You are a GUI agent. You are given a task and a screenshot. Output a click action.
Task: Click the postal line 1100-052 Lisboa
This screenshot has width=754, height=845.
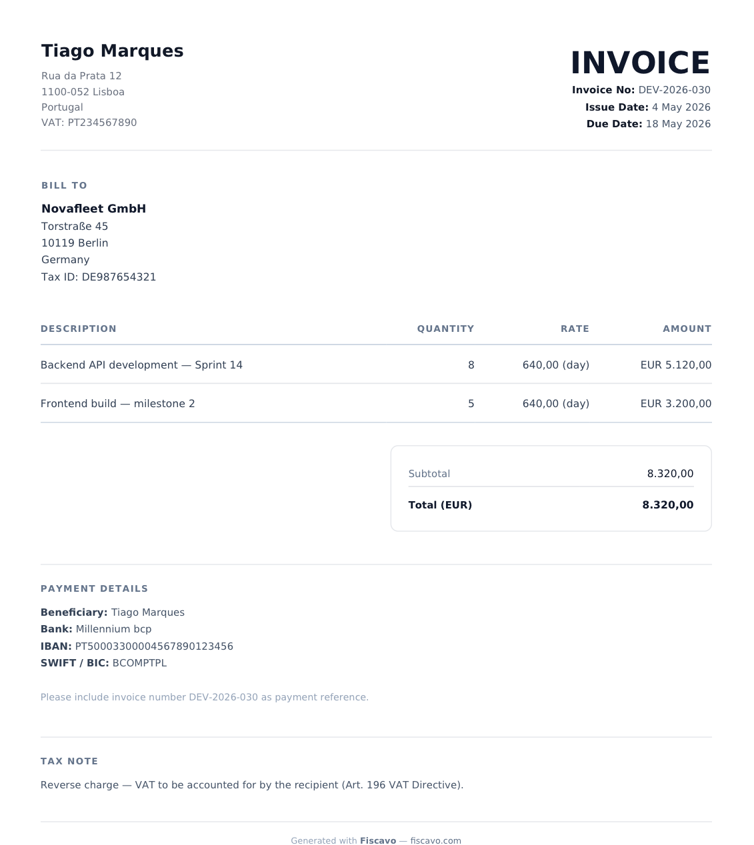coord(83,92)
